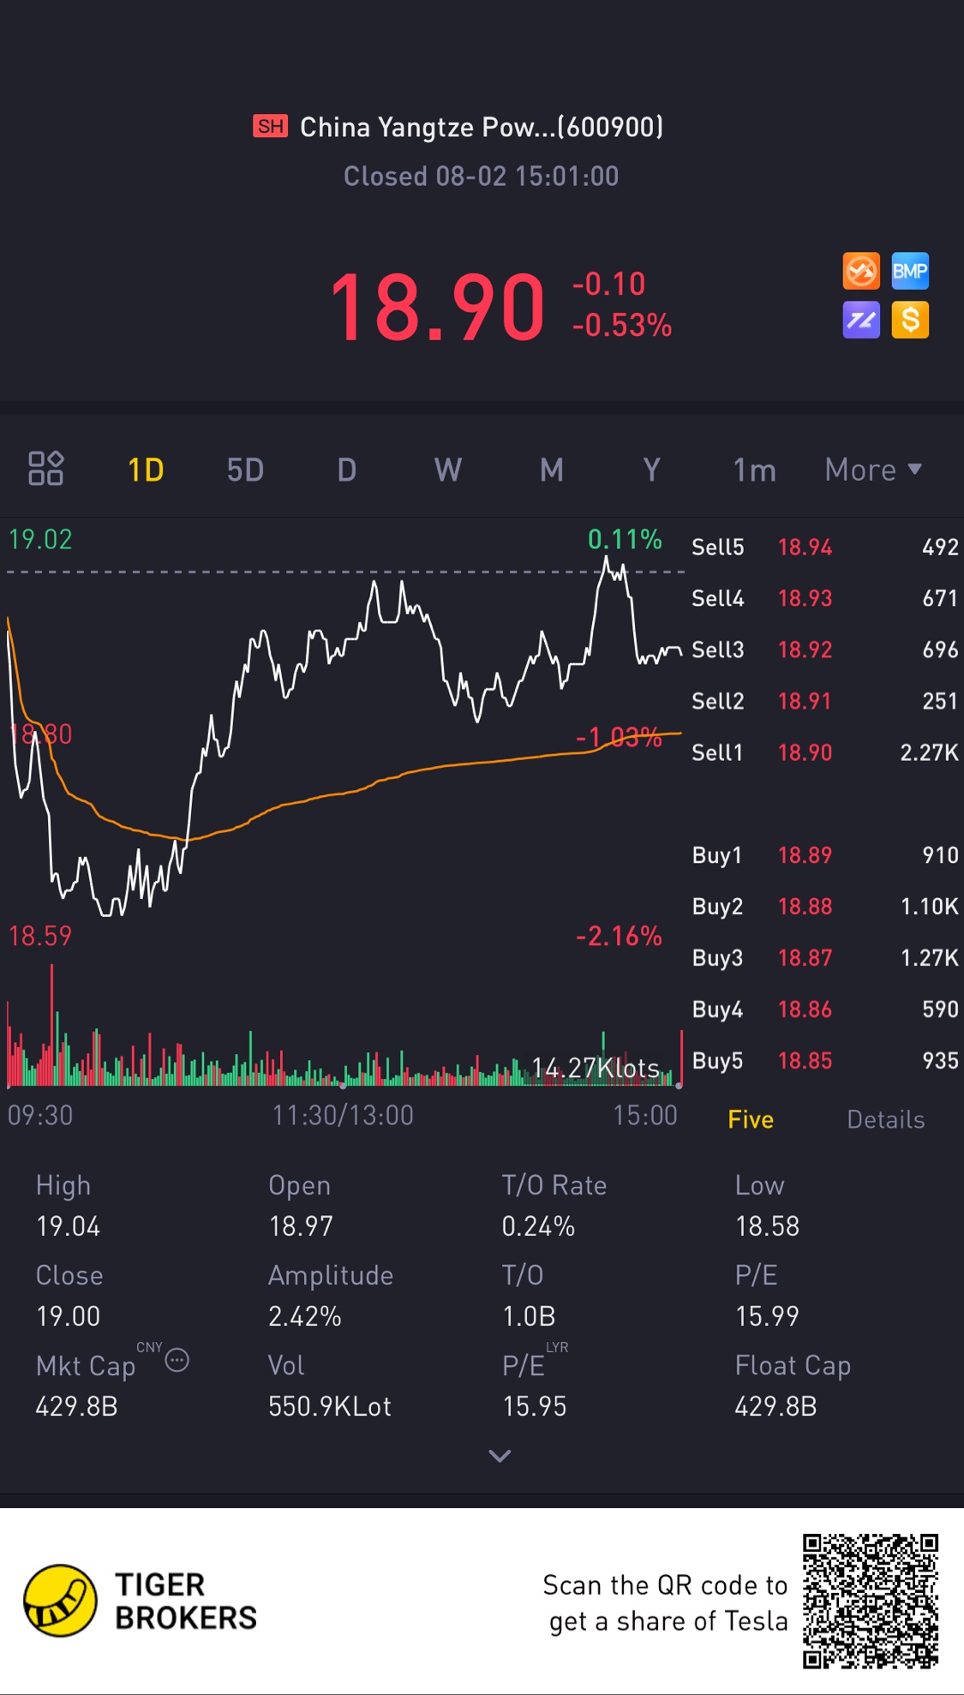Tap the yellow dollar sign badge
964x1695 pixels.
coord(910,320)
